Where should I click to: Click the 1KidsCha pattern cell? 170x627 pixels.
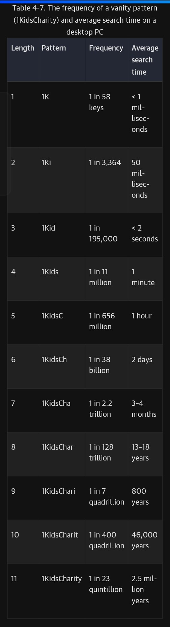56,403
